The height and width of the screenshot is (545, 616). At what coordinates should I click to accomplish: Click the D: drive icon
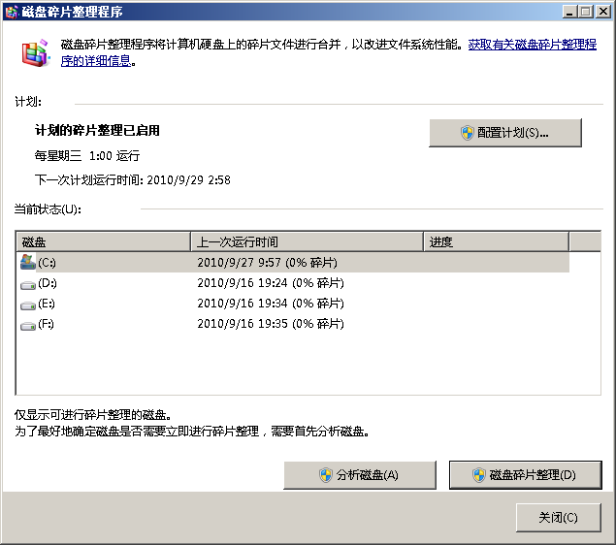[28, 283]
